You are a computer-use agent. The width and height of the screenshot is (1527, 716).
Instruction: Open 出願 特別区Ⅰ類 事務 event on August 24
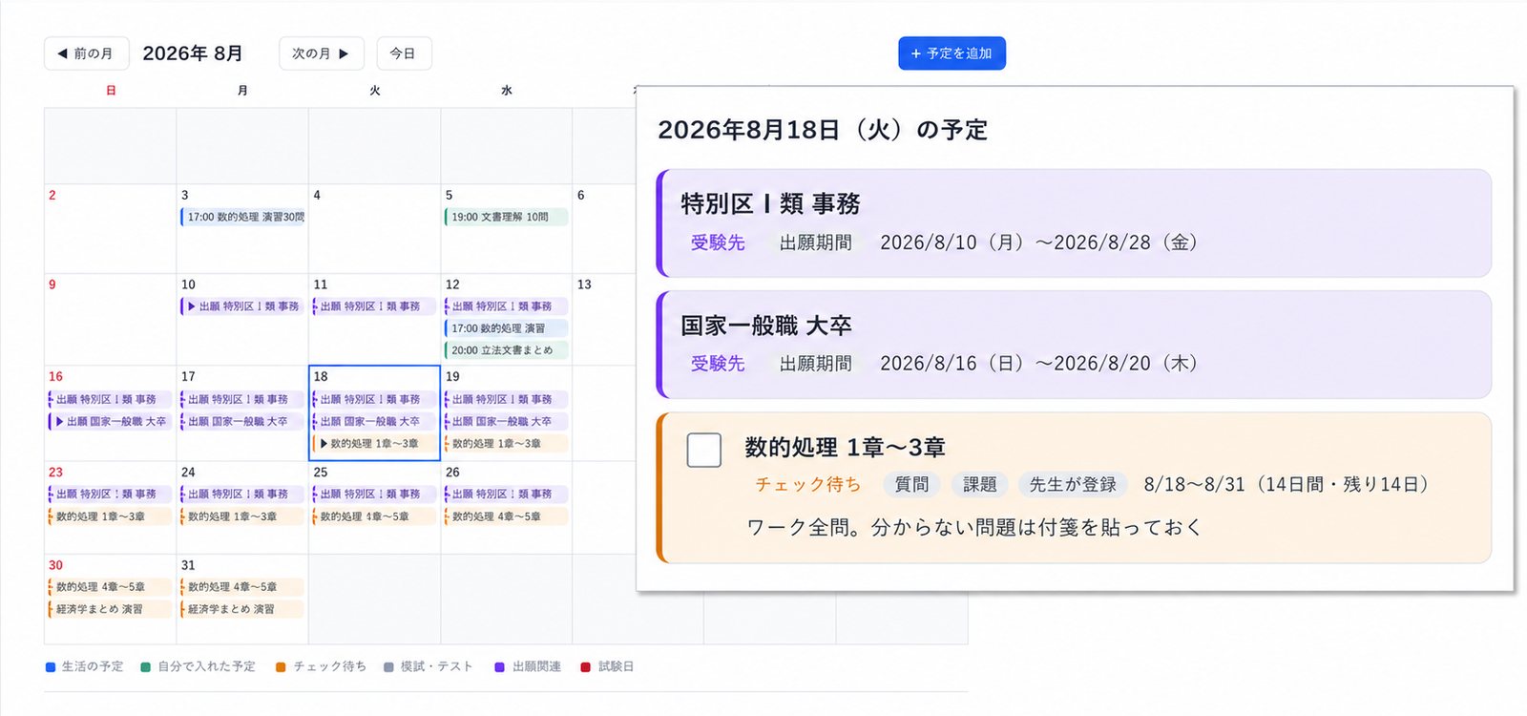coord(242,495)
